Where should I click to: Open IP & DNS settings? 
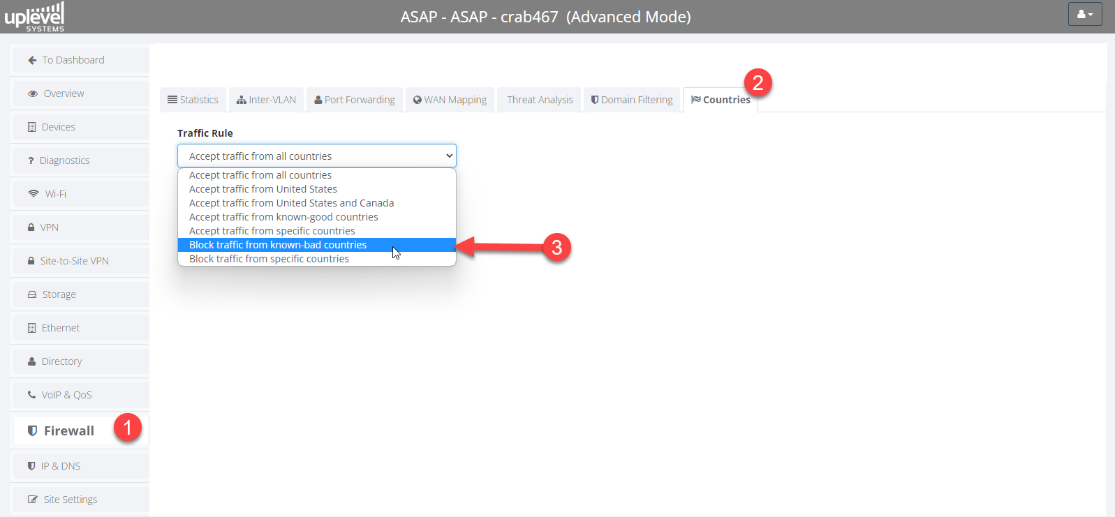(81, 466)
